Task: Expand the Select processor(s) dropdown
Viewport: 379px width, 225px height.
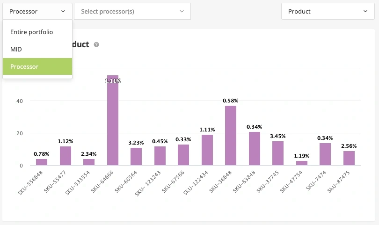Action: (x=132, y=11)
